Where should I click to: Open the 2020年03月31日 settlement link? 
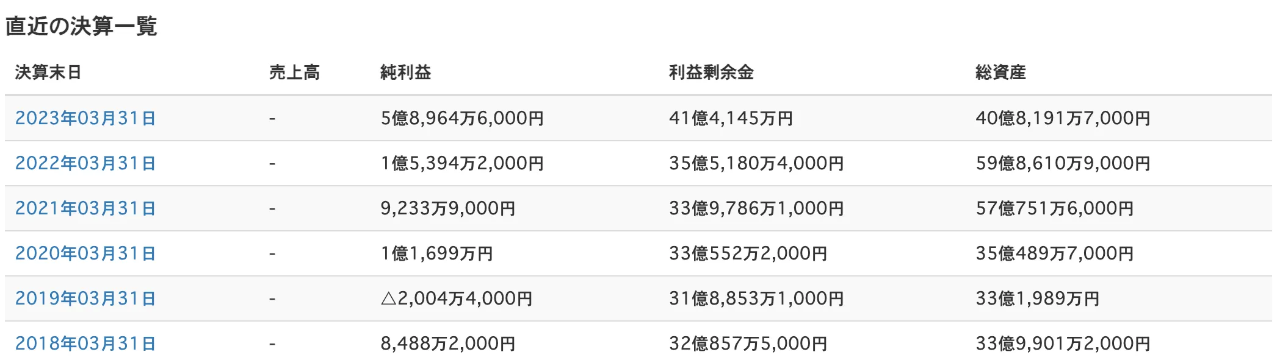click(x=85, y=253)
